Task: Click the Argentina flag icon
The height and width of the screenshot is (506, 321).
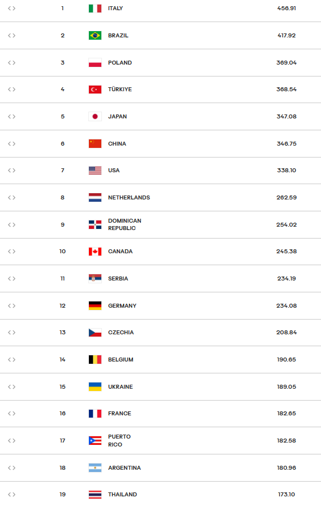Action: pos(95,467)
